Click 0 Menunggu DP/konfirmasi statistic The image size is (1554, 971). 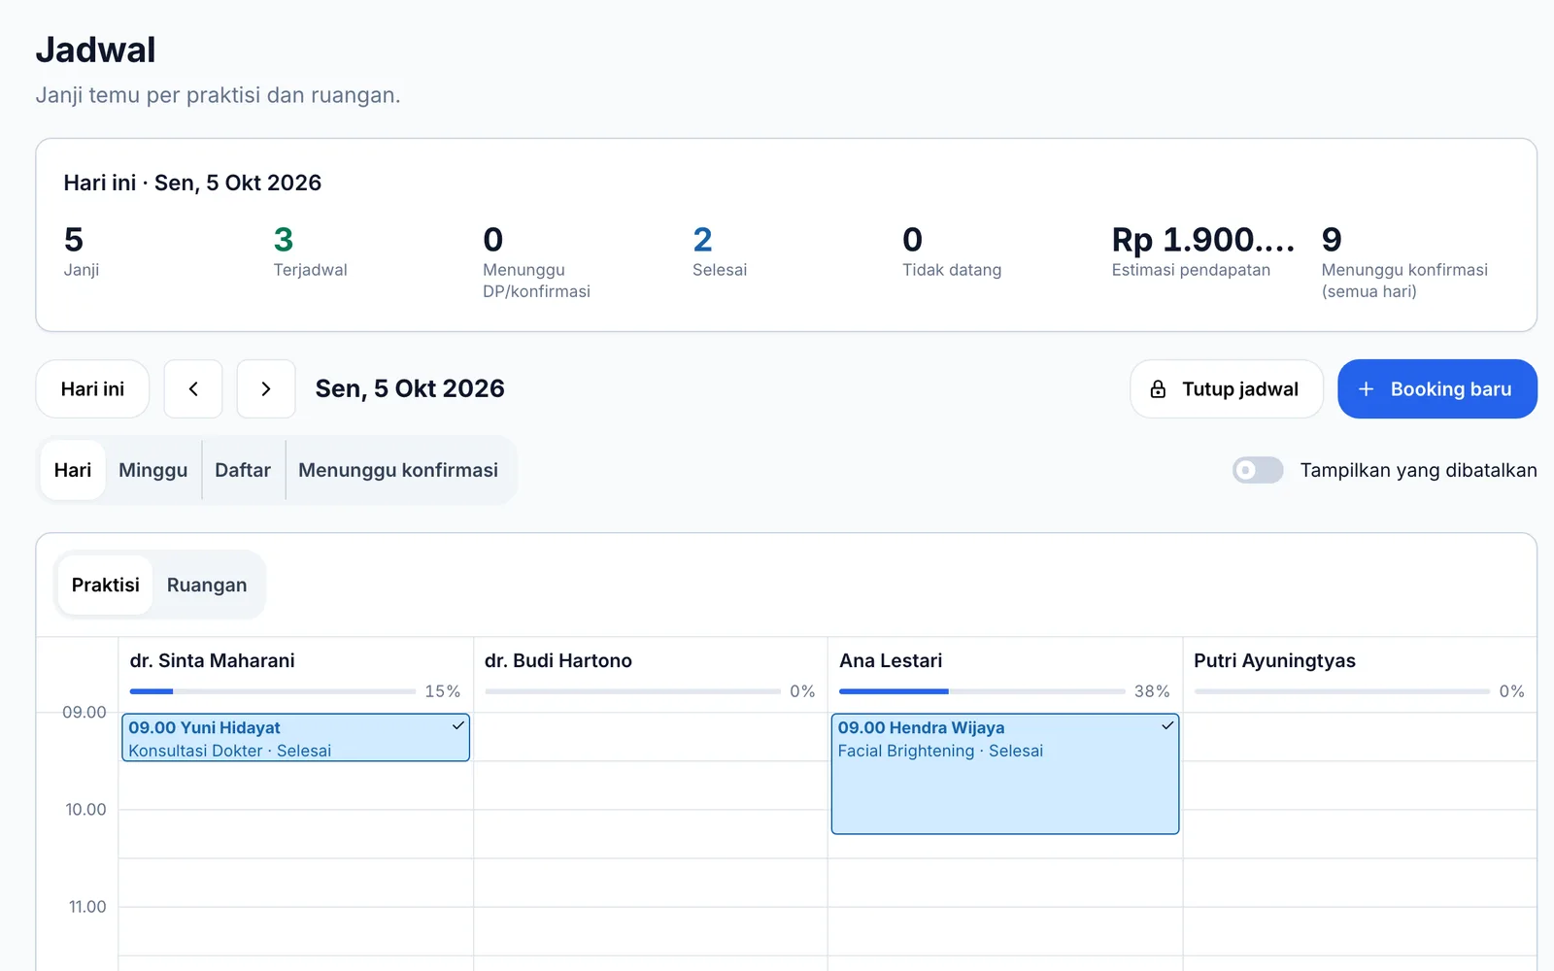coord(536,261)
